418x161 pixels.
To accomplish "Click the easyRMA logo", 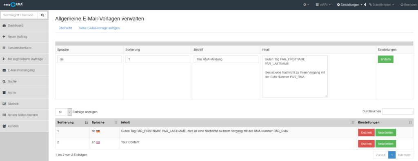I will point(13,4).
